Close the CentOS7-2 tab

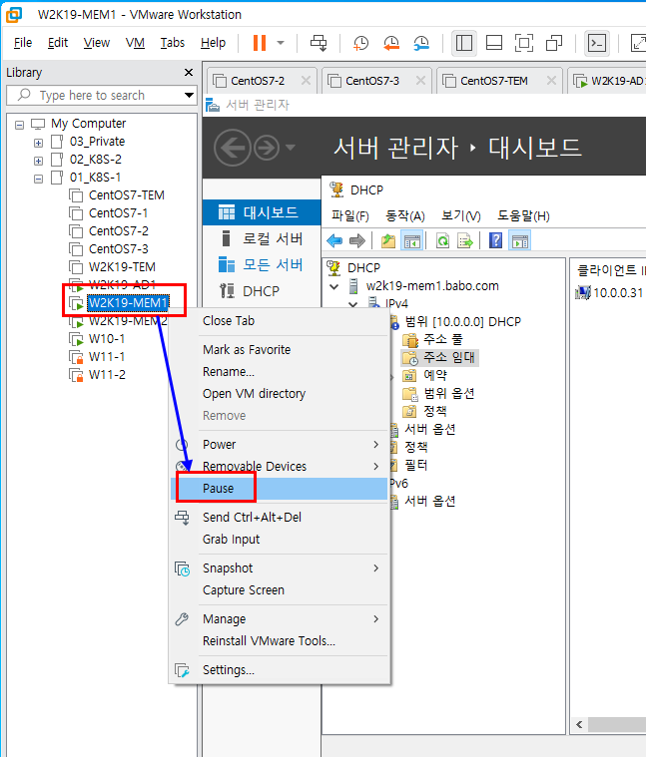coord(306,81)
